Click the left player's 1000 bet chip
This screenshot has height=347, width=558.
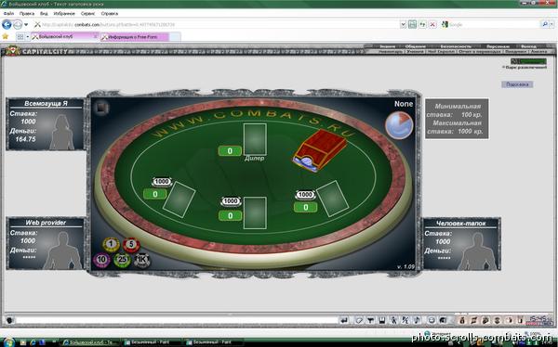click(x=162, y=182)
